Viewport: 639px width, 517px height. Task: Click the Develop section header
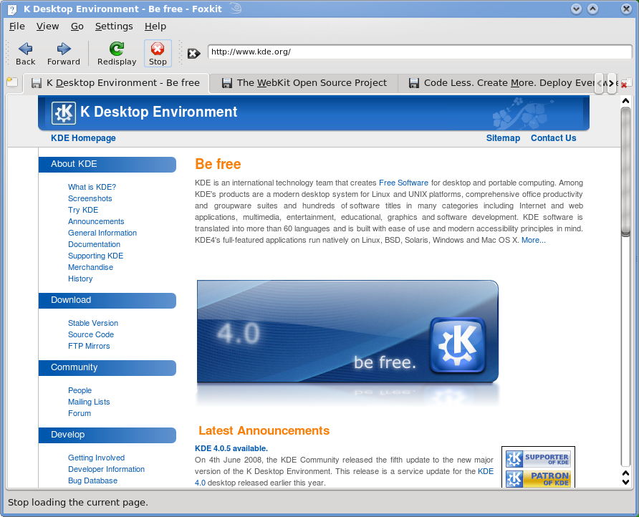pyautogui.click(x=107, y=435)
